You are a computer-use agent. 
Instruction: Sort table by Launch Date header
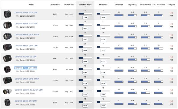click(x=69, y=5)
